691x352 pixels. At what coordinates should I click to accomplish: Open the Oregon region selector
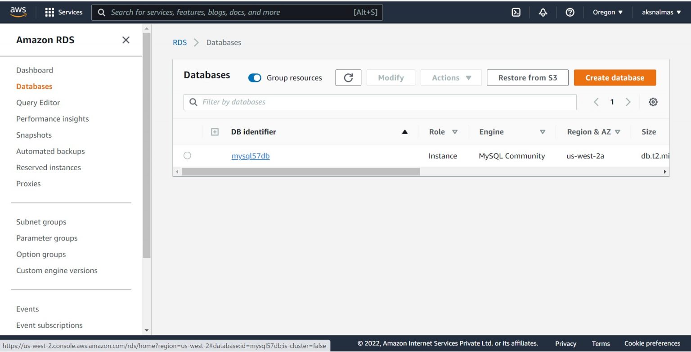click(607, 12)
